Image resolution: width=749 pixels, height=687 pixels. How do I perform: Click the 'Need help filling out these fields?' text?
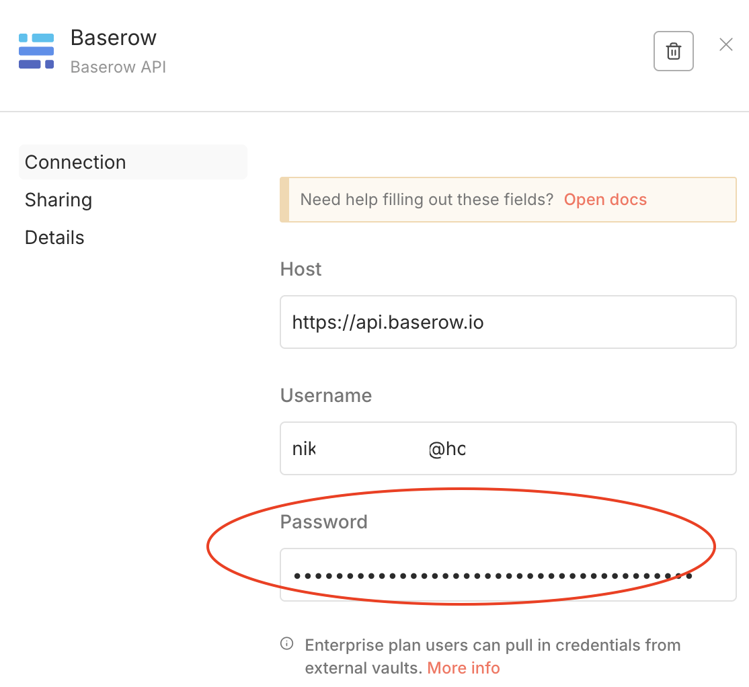pos(426,200)
